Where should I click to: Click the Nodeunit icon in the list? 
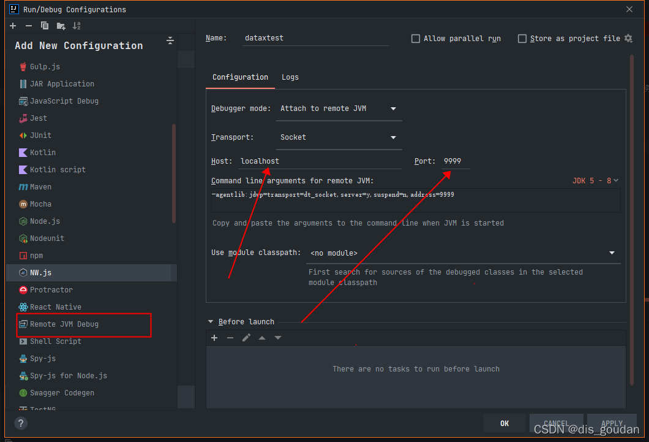[23, 238]
